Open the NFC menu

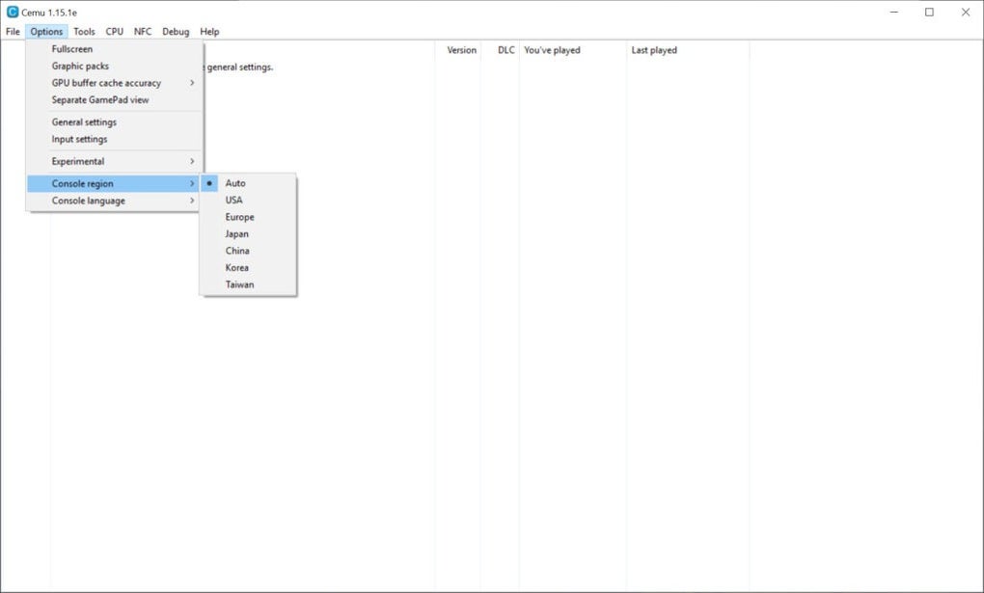[x=143, y=32]
